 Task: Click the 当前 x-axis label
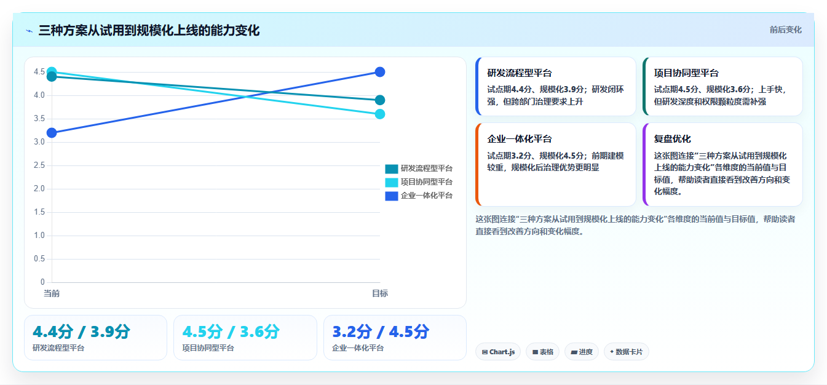point(52,293)
